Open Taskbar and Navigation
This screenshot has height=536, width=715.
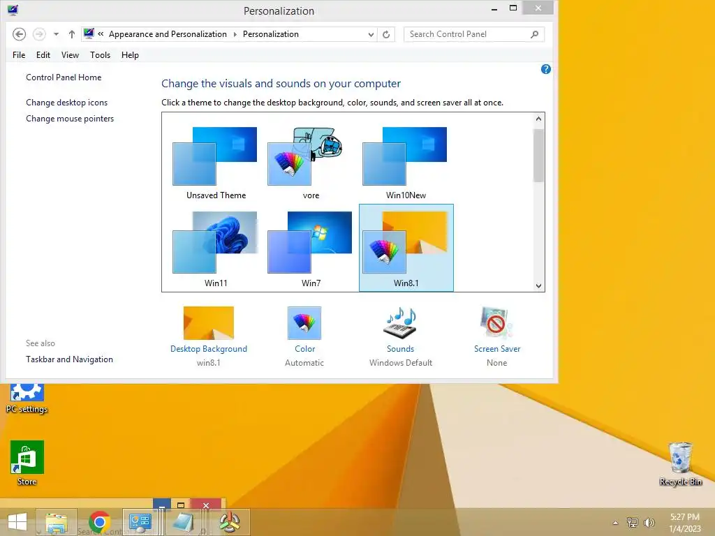pos(69,359)
